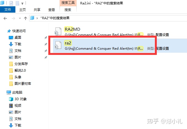Open the 搜索 ribbon tab

click(68, 10)
